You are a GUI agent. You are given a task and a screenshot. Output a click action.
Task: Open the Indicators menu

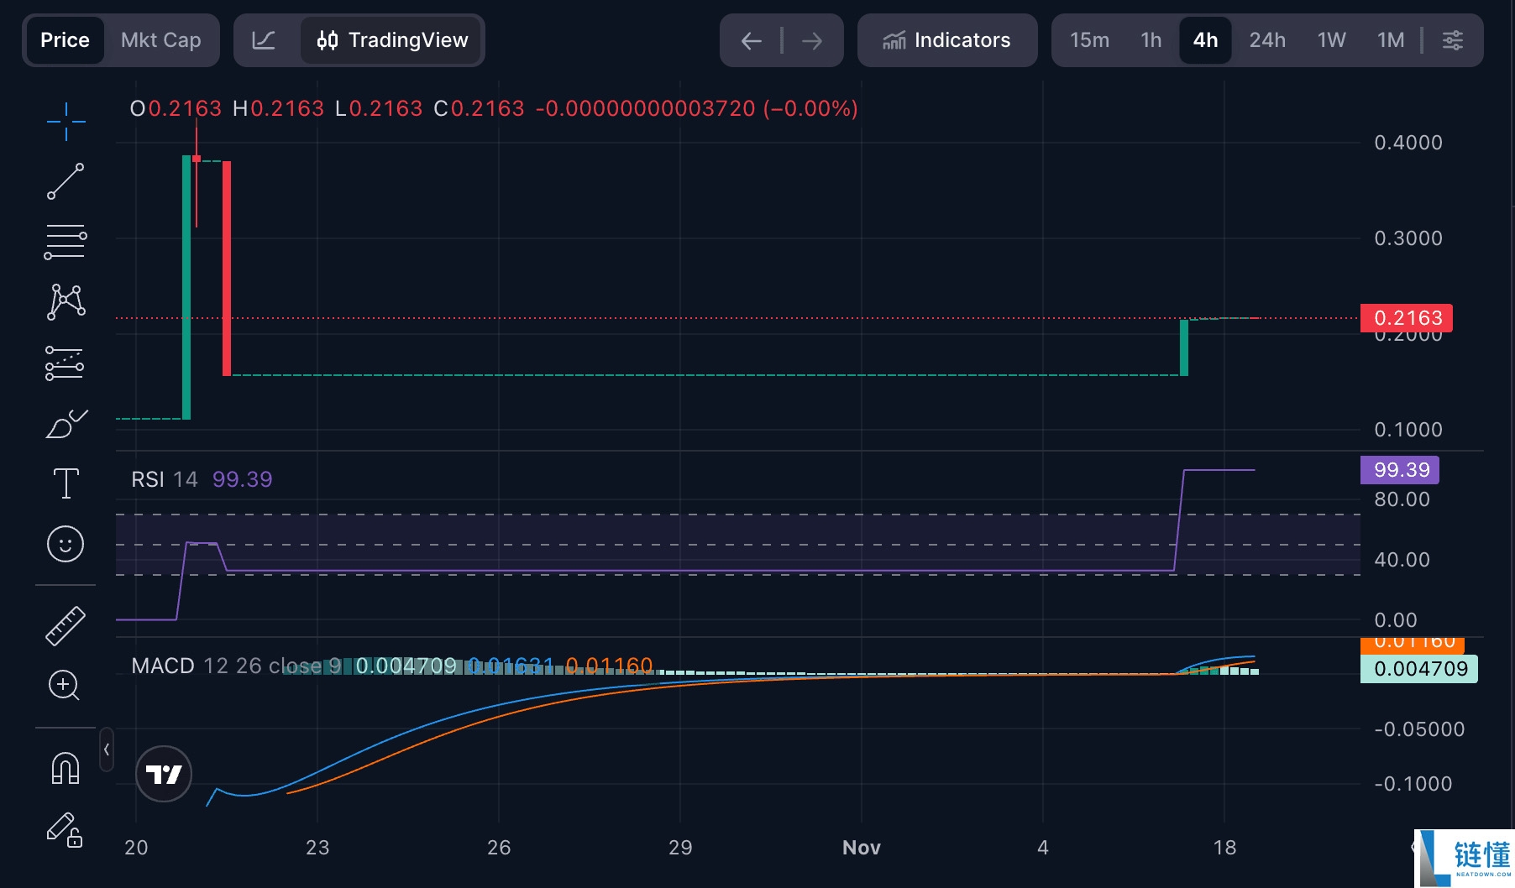click(946, 40)
